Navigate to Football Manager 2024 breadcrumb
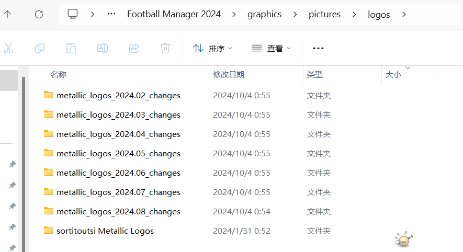 coord(174,14)
